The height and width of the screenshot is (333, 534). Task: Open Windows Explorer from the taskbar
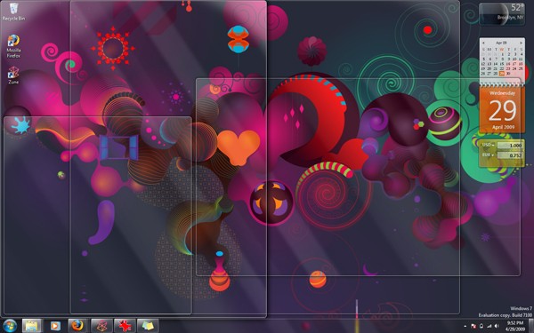point(32,326)
